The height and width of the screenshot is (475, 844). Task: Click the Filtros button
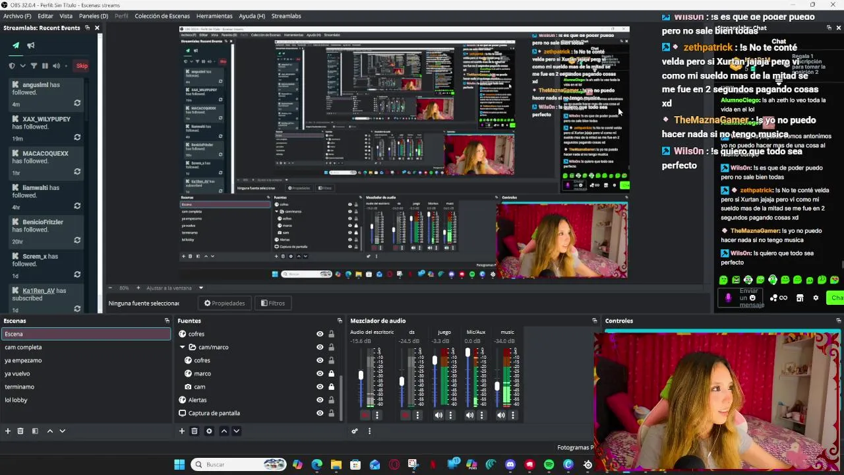click(273, 303)
